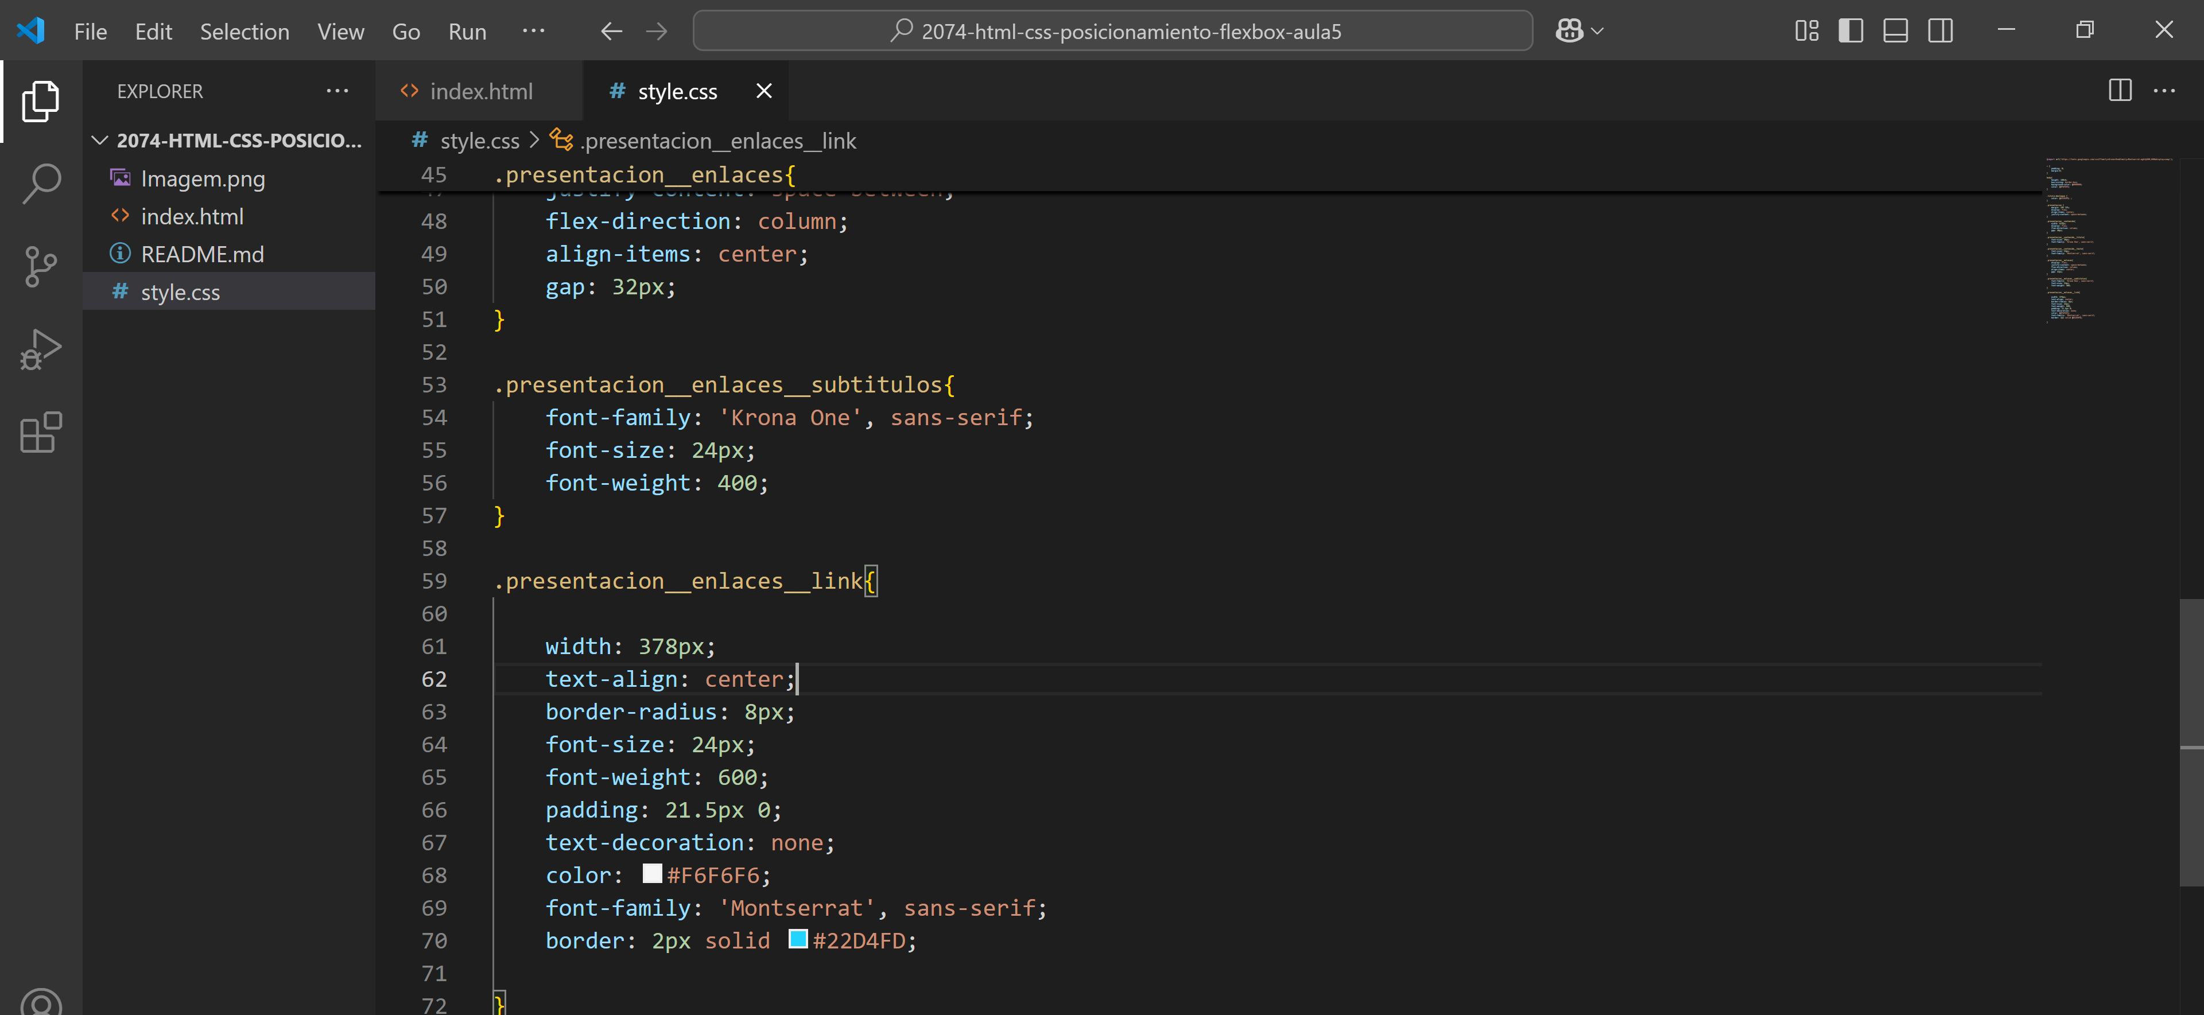
Task: Click the breadcrumb selector symbol icon
Action: [561, 139]
